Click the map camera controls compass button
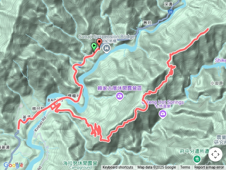 (x=215, y=154)
